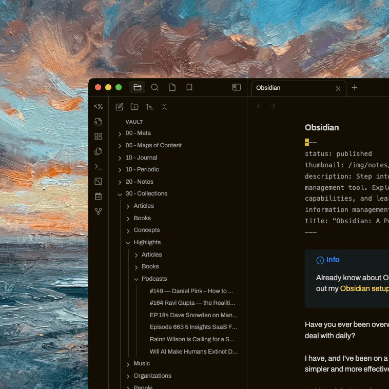Click the Templater <% ribbon icon
This screenshot has width=389, height=389.
(98, 106)
